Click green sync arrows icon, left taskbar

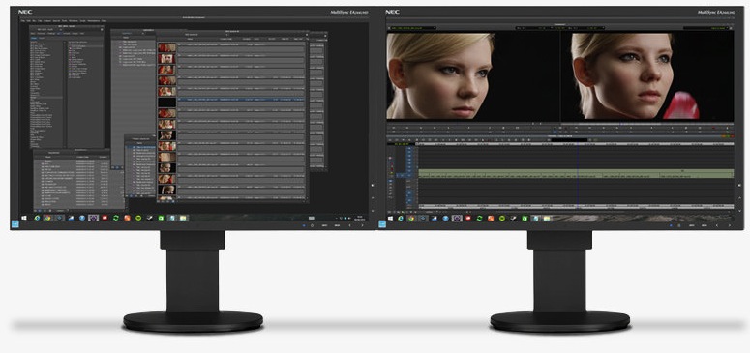point(116,218)
